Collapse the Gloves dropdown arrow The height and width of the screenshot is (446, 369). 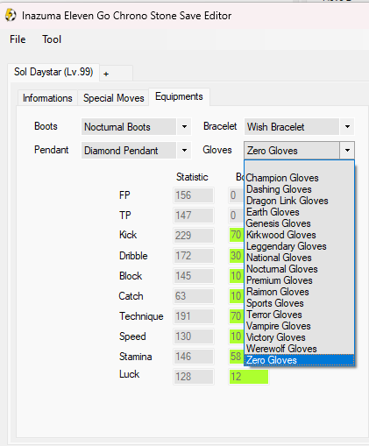coord(347,151)
